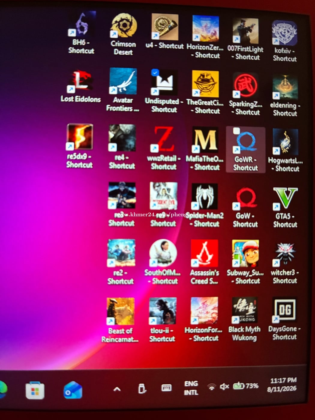Switch input language via ENG INTL
The width and height of the screenshot is (315, 420).
(191, 388)
